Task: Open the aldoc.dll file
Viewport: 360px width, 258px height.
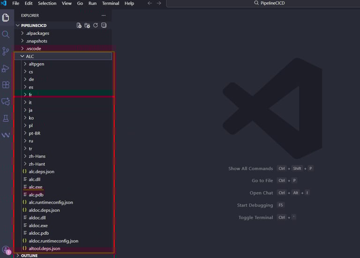Action: tap(63, 218)
